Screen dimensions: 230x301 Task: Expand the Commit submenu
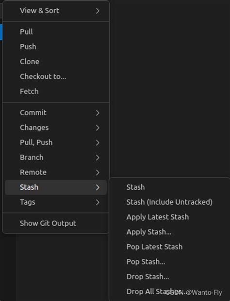[56, 113]
